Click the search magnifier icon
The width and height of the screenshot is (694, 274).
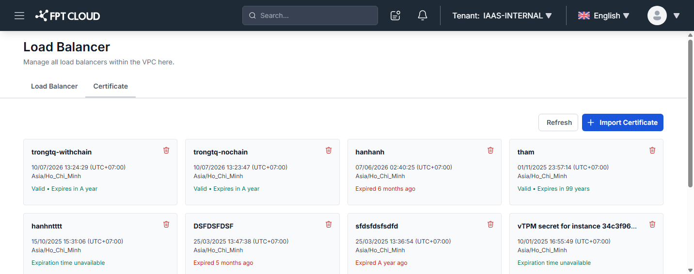point(252,15)
